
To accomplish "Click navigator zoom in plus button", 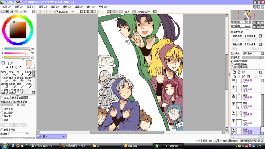I will 258,23.
